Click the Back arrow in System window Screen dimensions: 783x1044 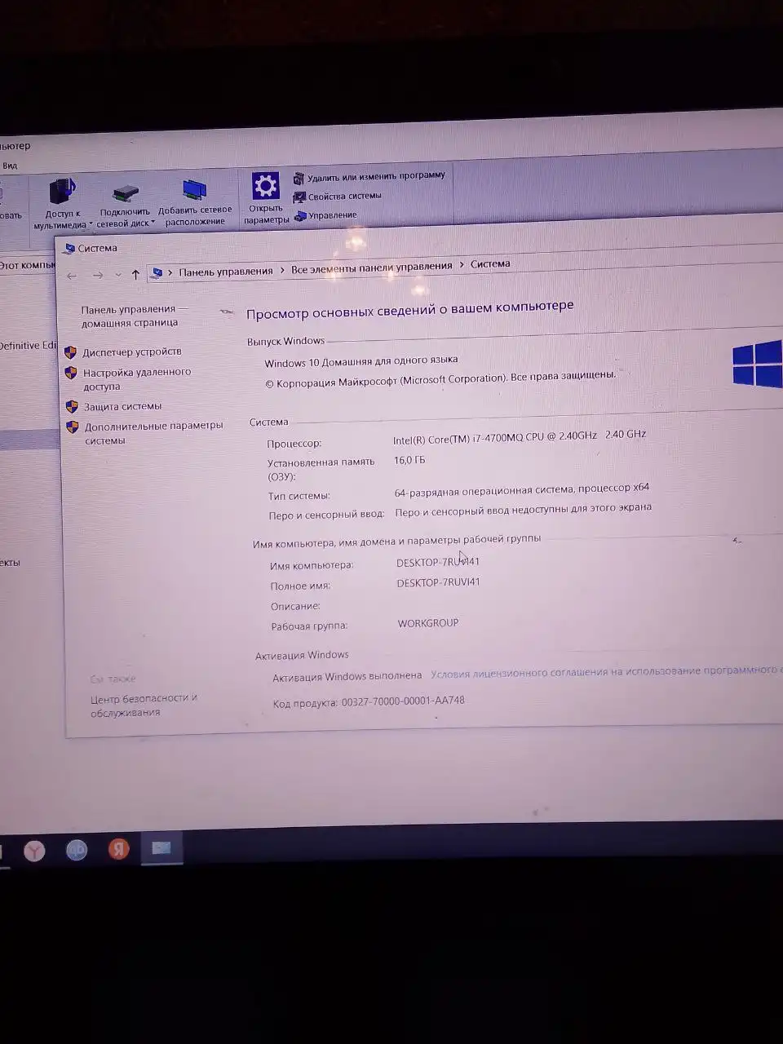tap(72, 276)
